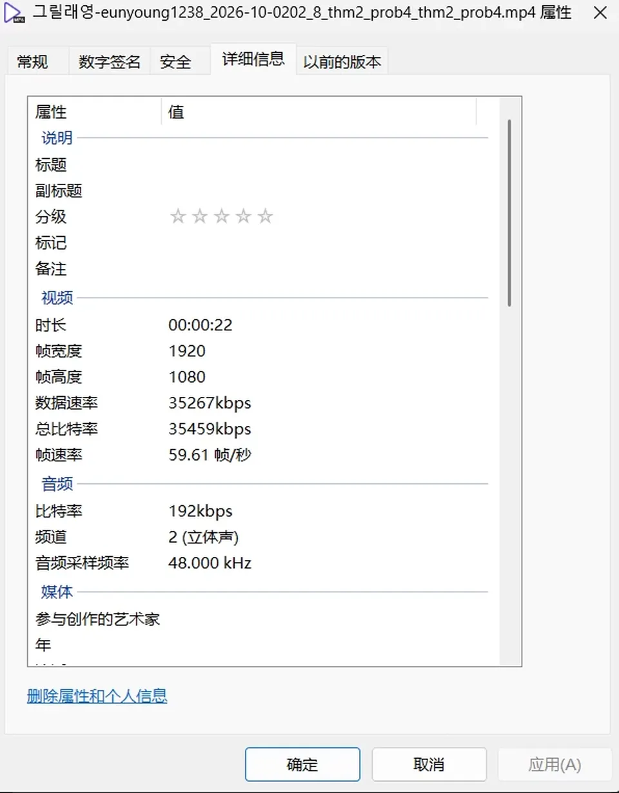Open the 以前的版本 tab
619x793 pixels.
pos(342,62)
